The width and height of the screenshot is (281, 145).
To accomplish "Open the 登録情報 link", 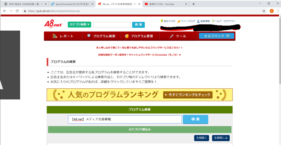I will tap(203, 21).
